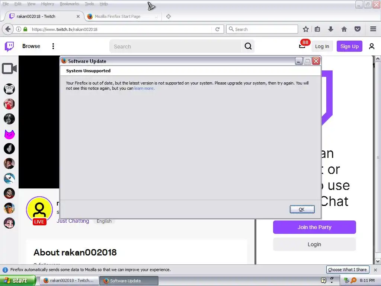Open the Help menu
The image size is (381, 286).
click(x=103, y=4)
